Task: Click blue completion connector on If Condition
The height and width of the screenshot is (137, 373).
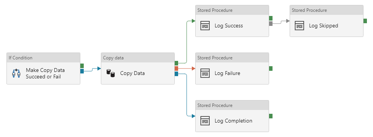Action: pyautogui.click(x=82, y=71)
